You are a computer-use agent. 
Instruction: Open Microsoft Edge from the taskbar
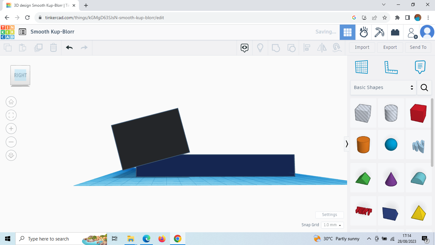(146, 238)
